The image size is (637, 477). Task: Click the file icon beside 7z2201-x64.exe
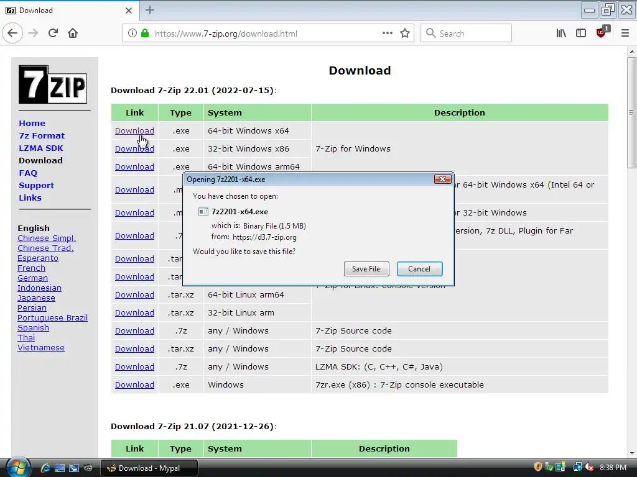tap(203, 212)
